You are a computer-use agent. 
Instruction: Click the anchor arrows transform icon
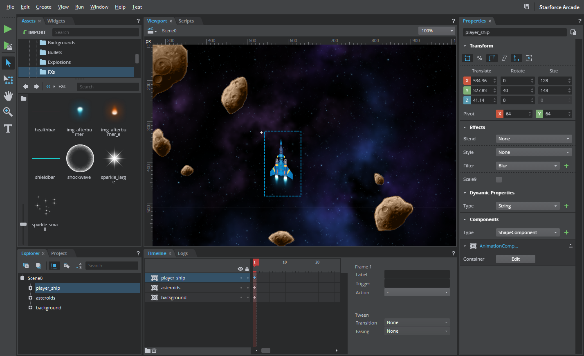tap(517, 58)
